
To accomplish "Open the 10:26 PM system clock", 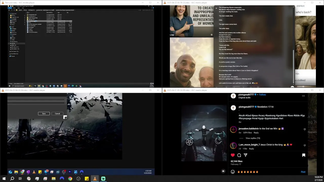I will [318, 179].
